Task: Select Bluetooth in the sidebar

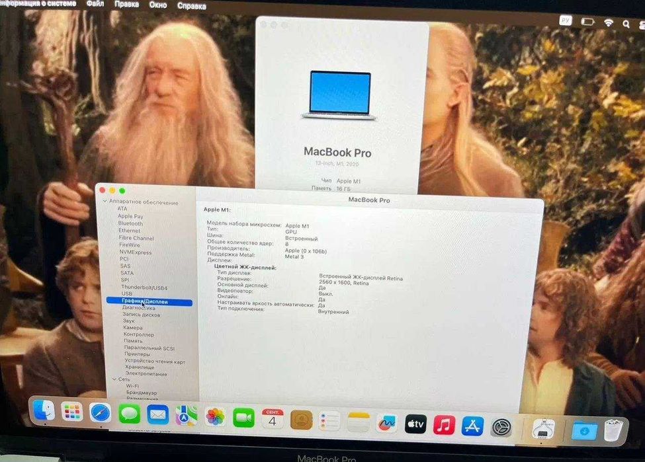Action: pos(130,223)
